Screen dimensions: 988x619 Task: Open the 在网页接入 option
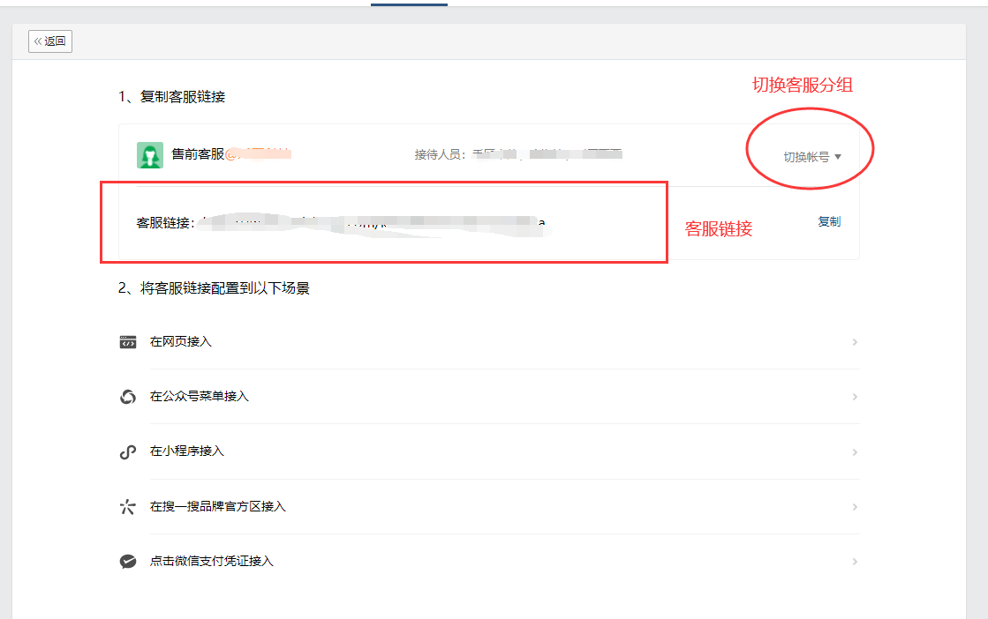coord(181,342)
